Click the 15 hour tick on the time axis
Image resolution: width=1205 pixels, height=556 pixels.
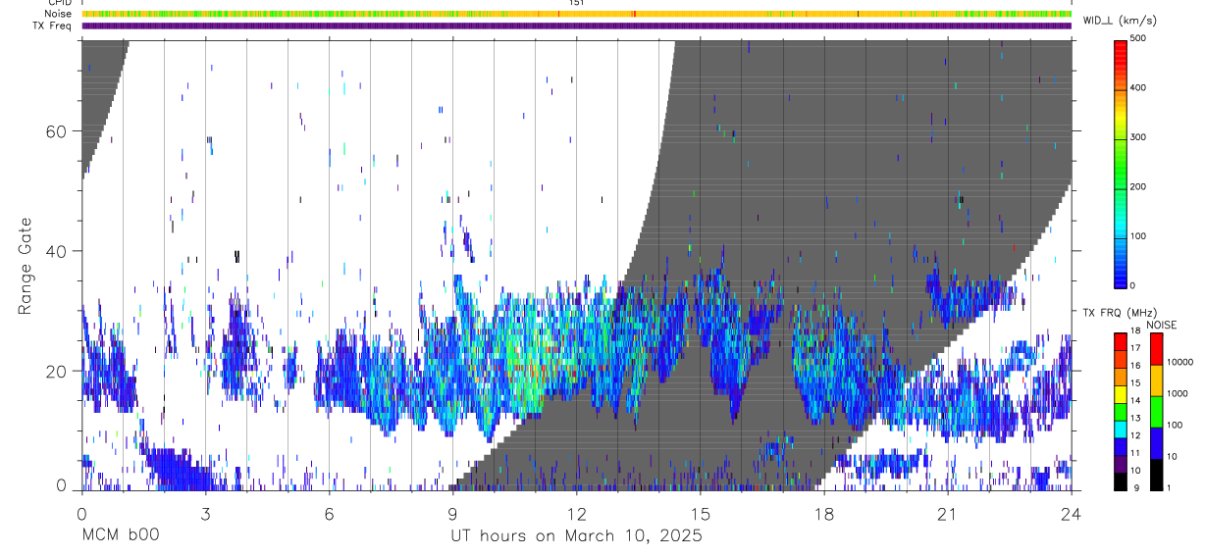coord(701,513)
